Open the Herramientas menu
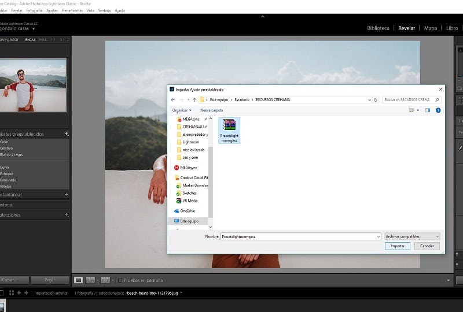This screenshot has height=312, width=463. (72, 10)
